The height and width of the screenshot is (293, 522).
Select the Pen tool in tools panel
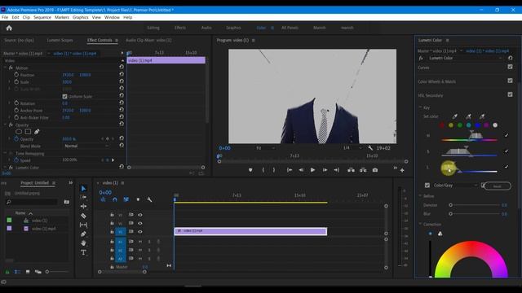pyautogui.click(x=83, y=234)
